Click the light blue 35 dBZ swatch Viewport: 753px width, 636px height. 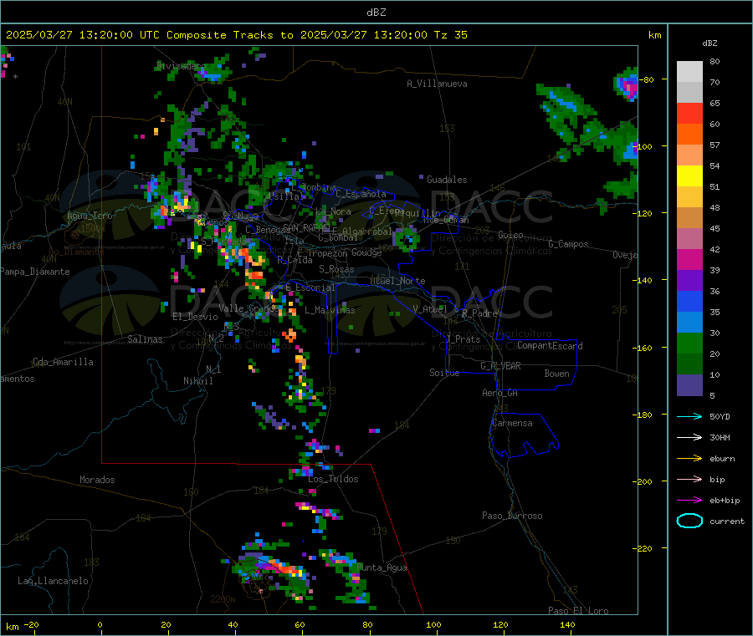(x=689, y=323)
